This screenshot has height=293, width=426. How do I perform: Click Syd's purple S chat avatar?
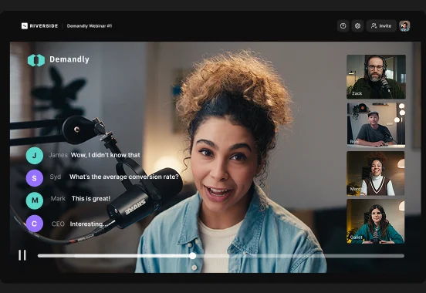click(35, 178)
